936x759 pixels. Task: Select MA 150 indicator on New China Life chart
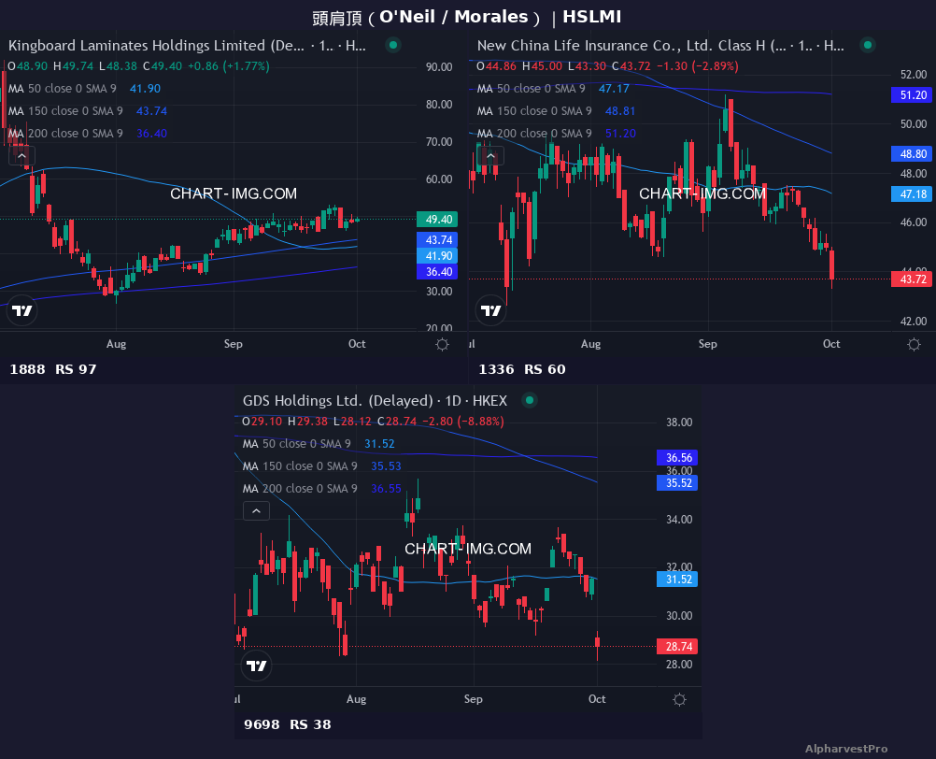point(556,111)
